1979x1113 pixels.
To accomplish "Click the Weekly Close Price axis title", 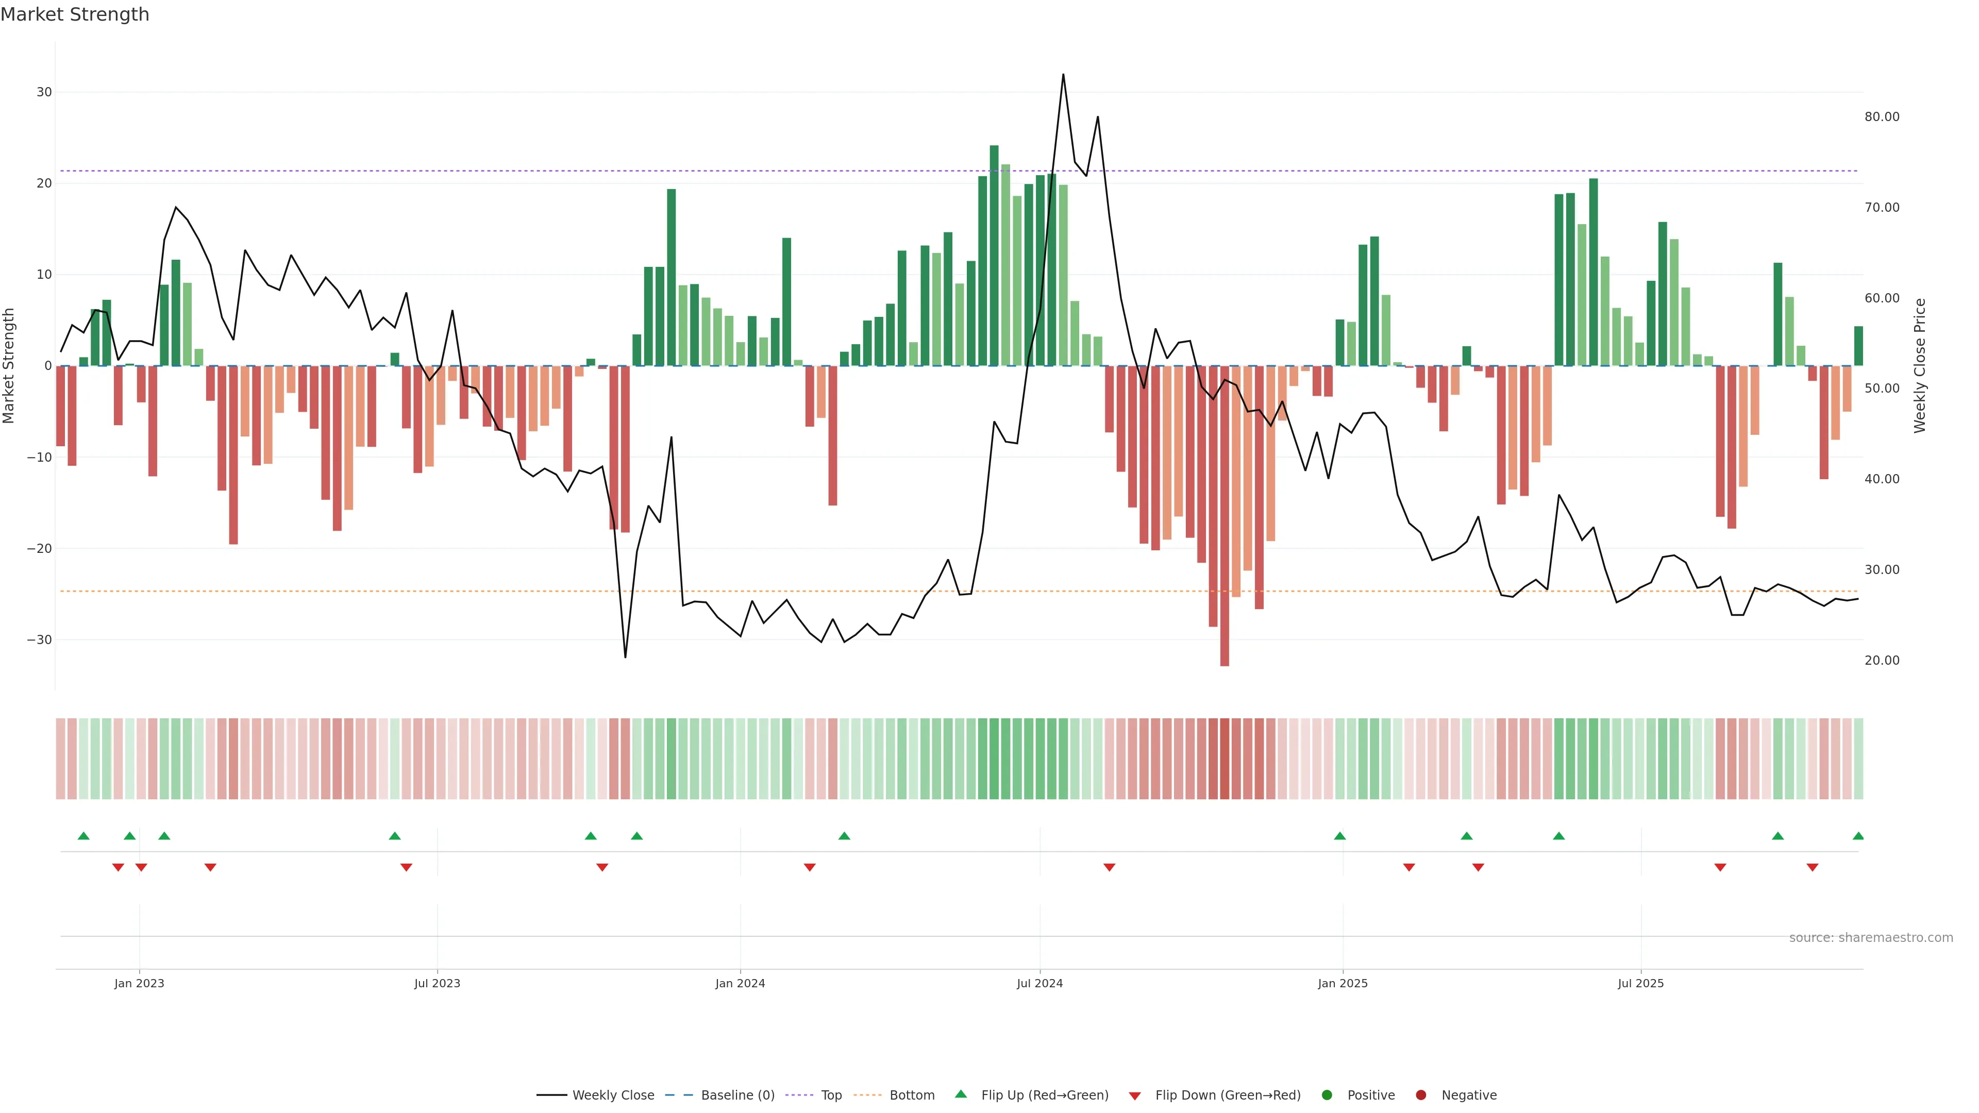I will (x=1920, y=366).
